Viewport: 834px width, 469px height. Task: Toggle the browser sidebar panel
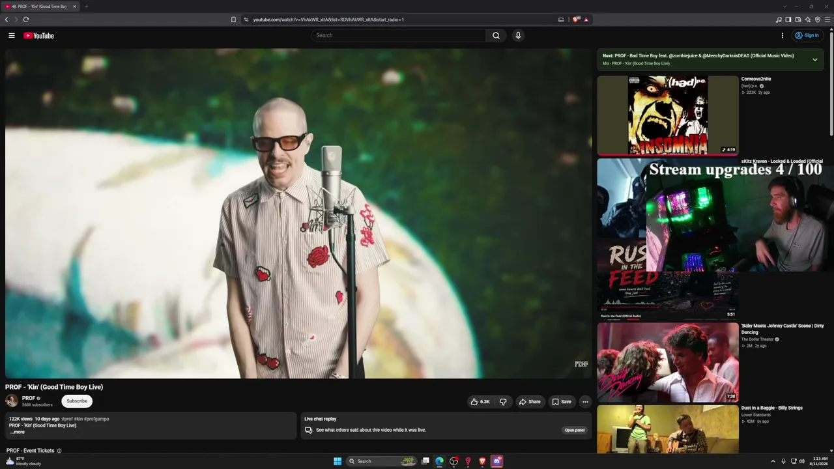[788, 20]
